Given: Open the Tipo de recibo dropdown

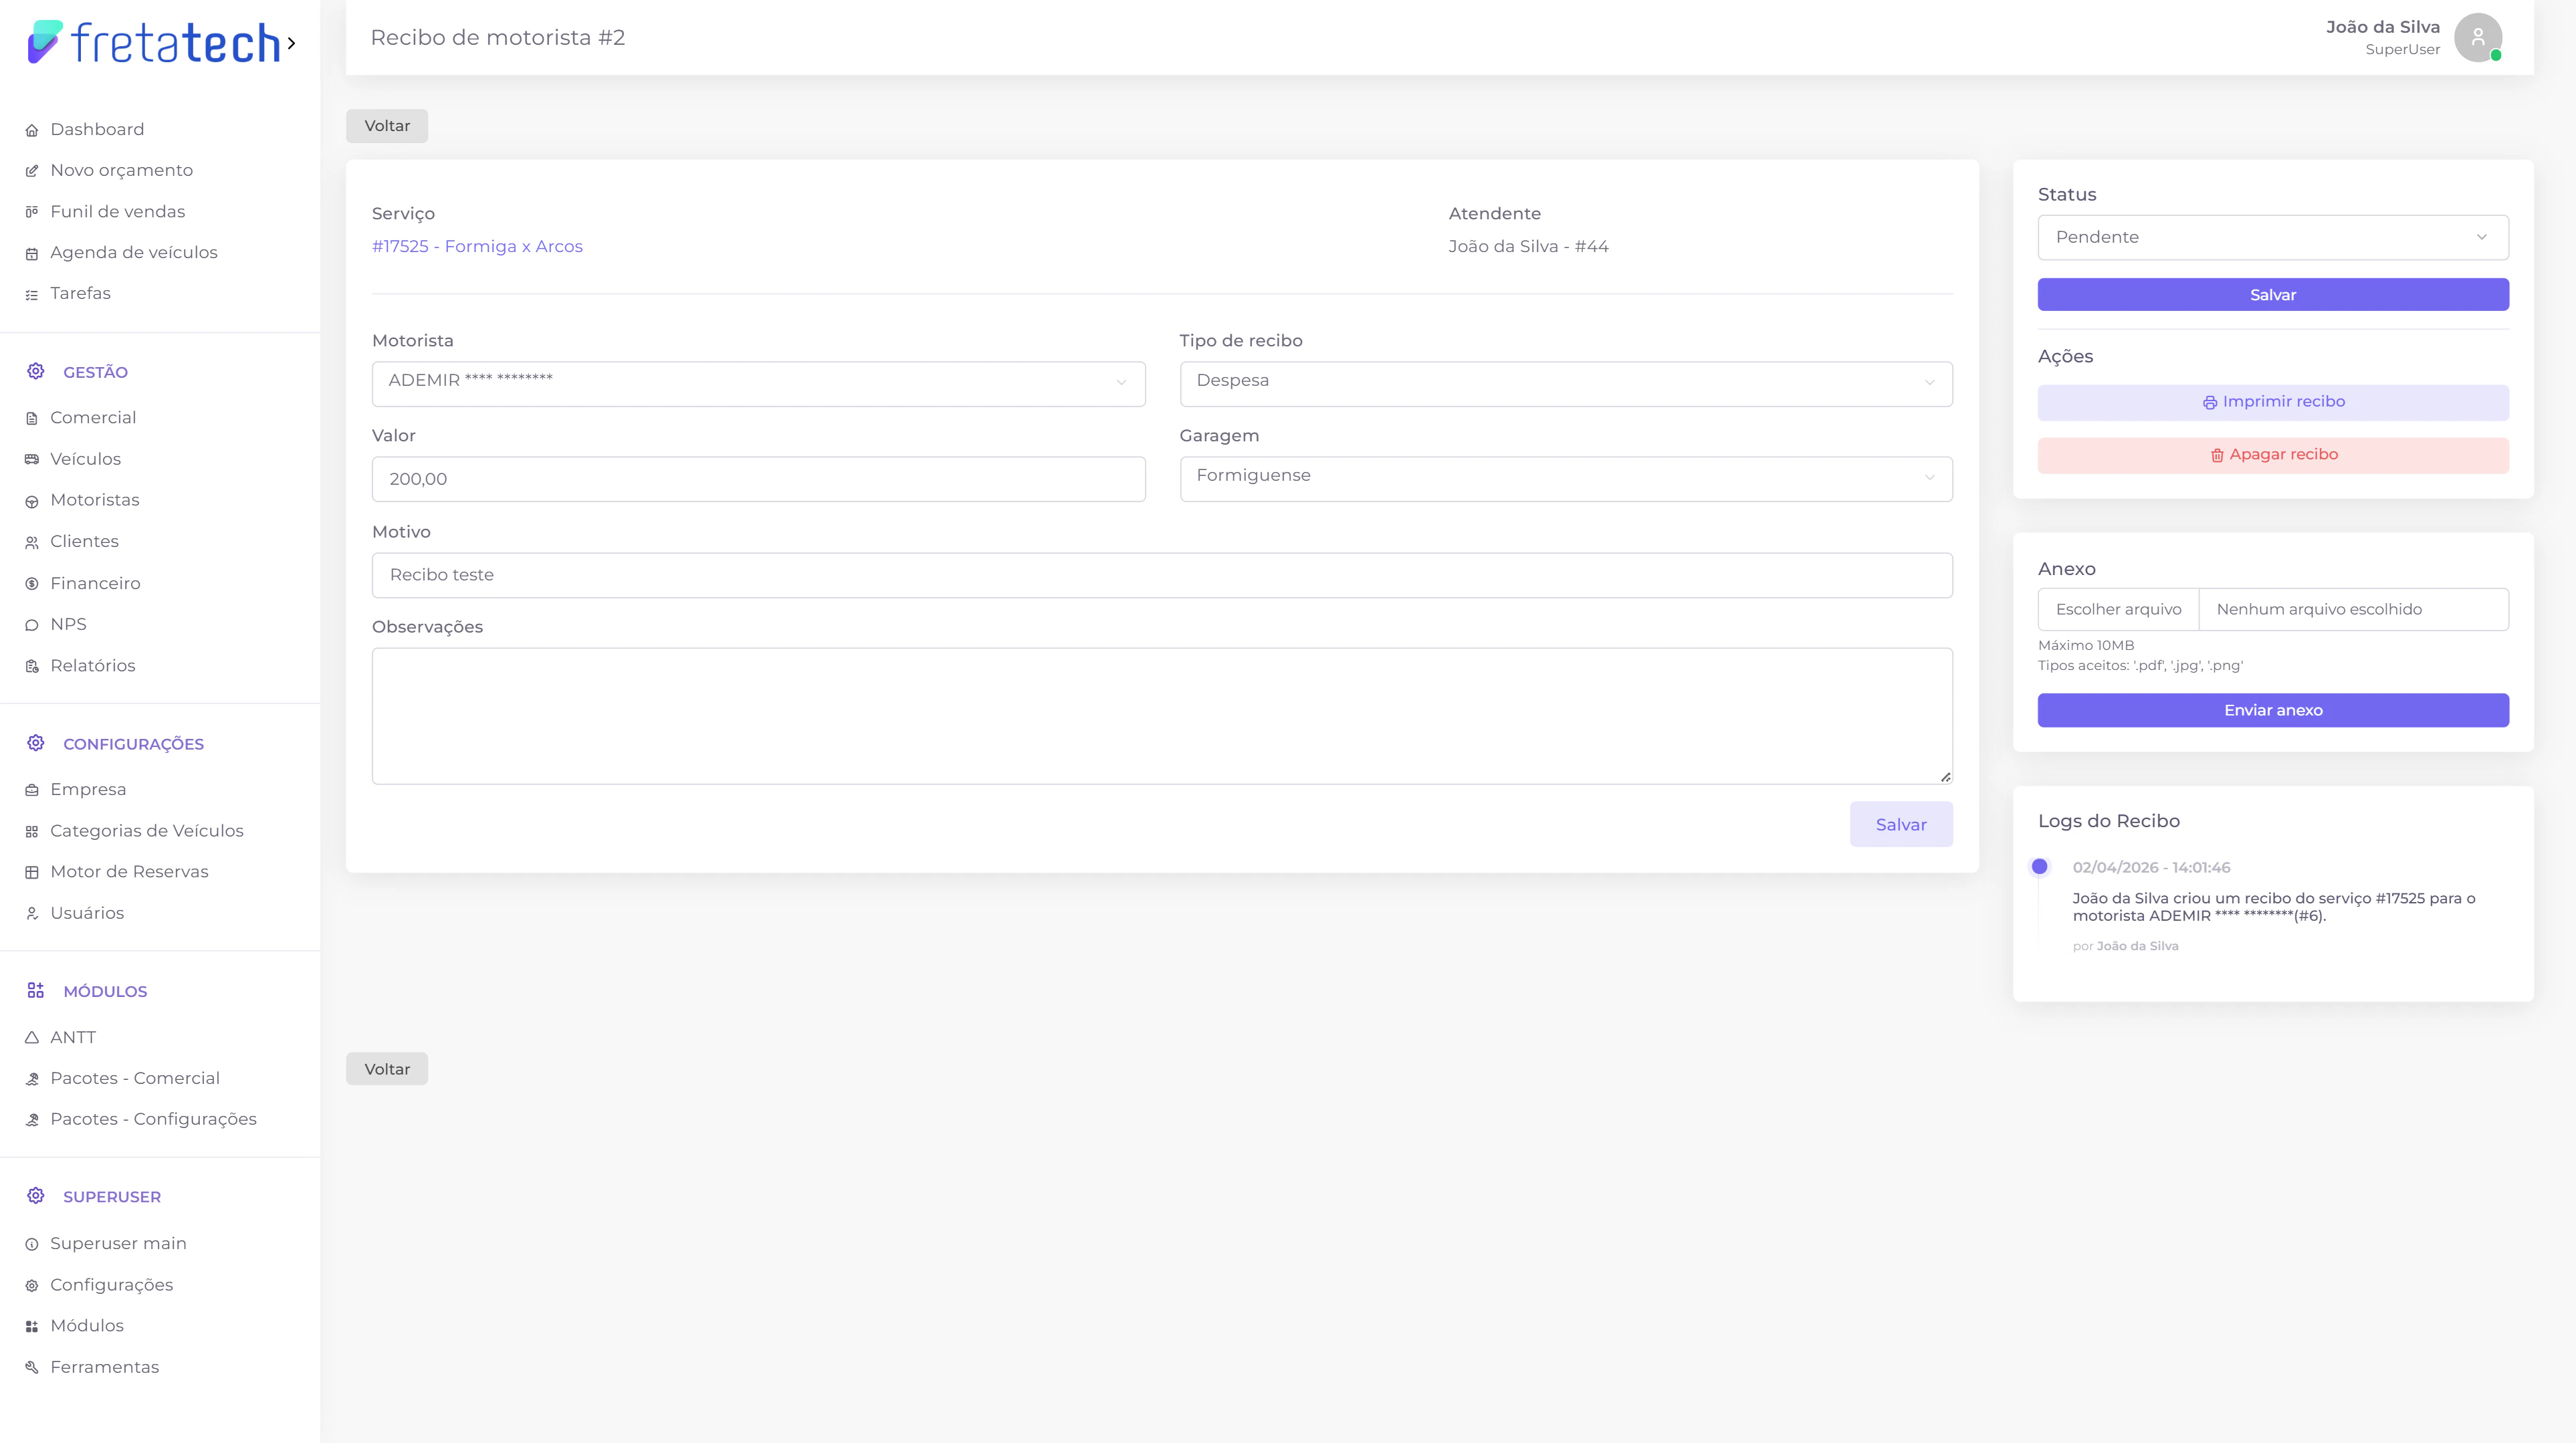Looking at the screenshot, I should pos(1565,383).
